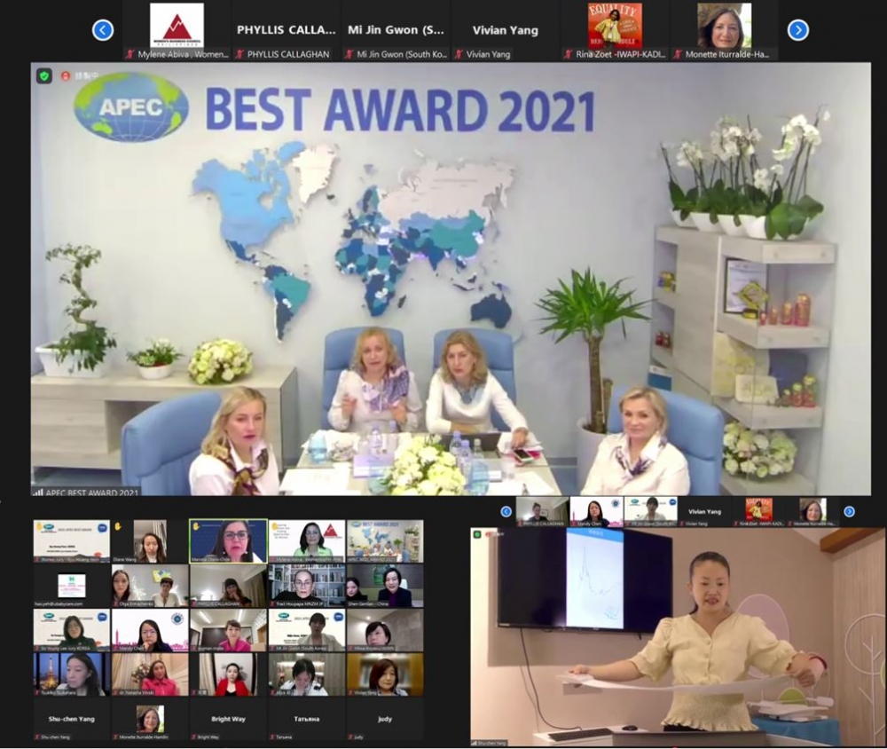Image resolution: width=887 pixels, height=749 pixels.
Task: Click the presenter video in the lower-right call
Action: (x=678, y=637)
